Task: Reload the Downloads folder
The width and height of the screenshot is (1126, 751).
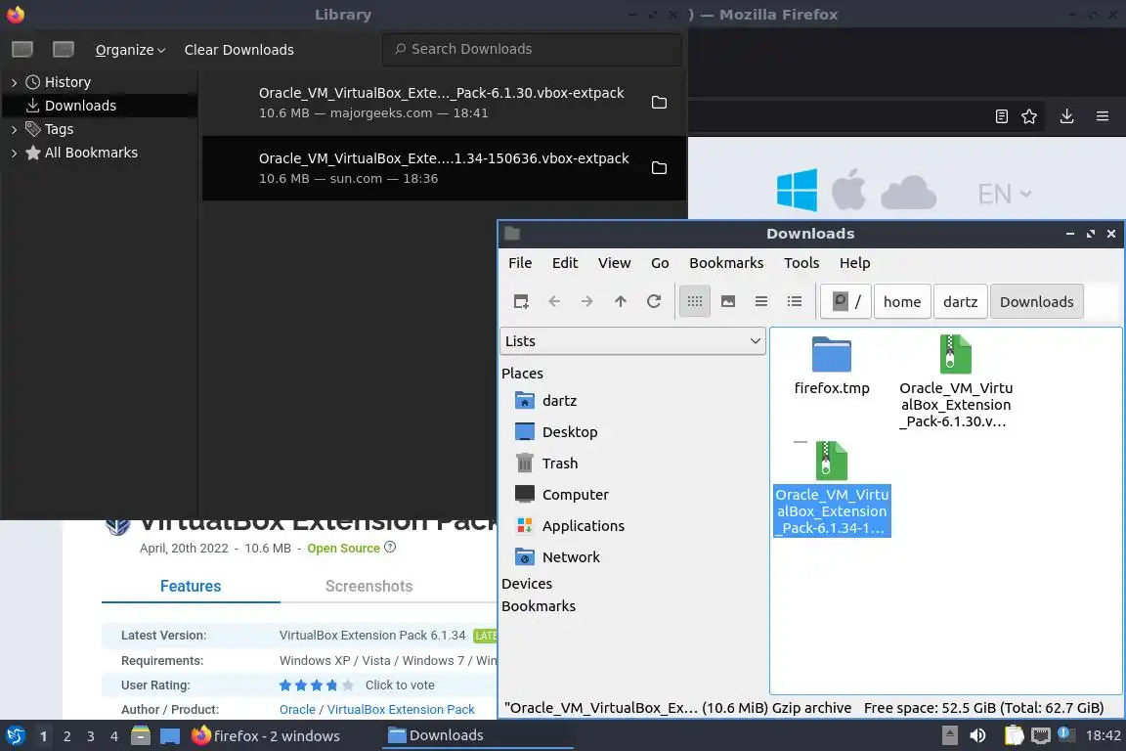Action: point(654,301)
